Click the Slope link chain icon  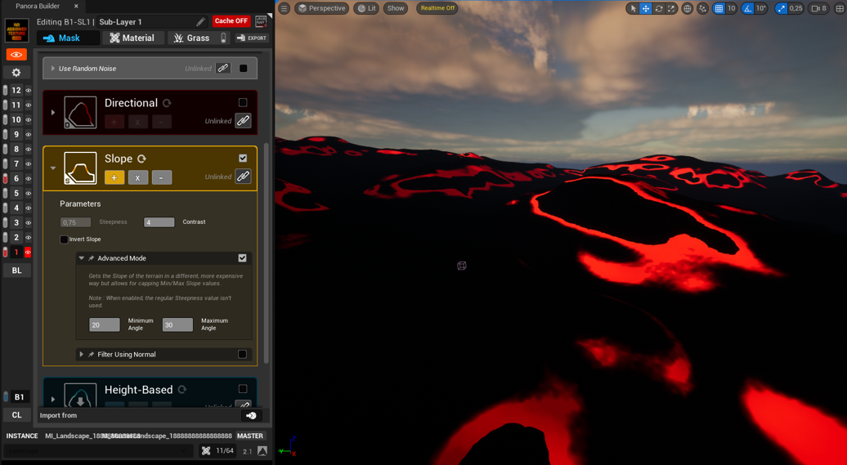pos(243,176)
